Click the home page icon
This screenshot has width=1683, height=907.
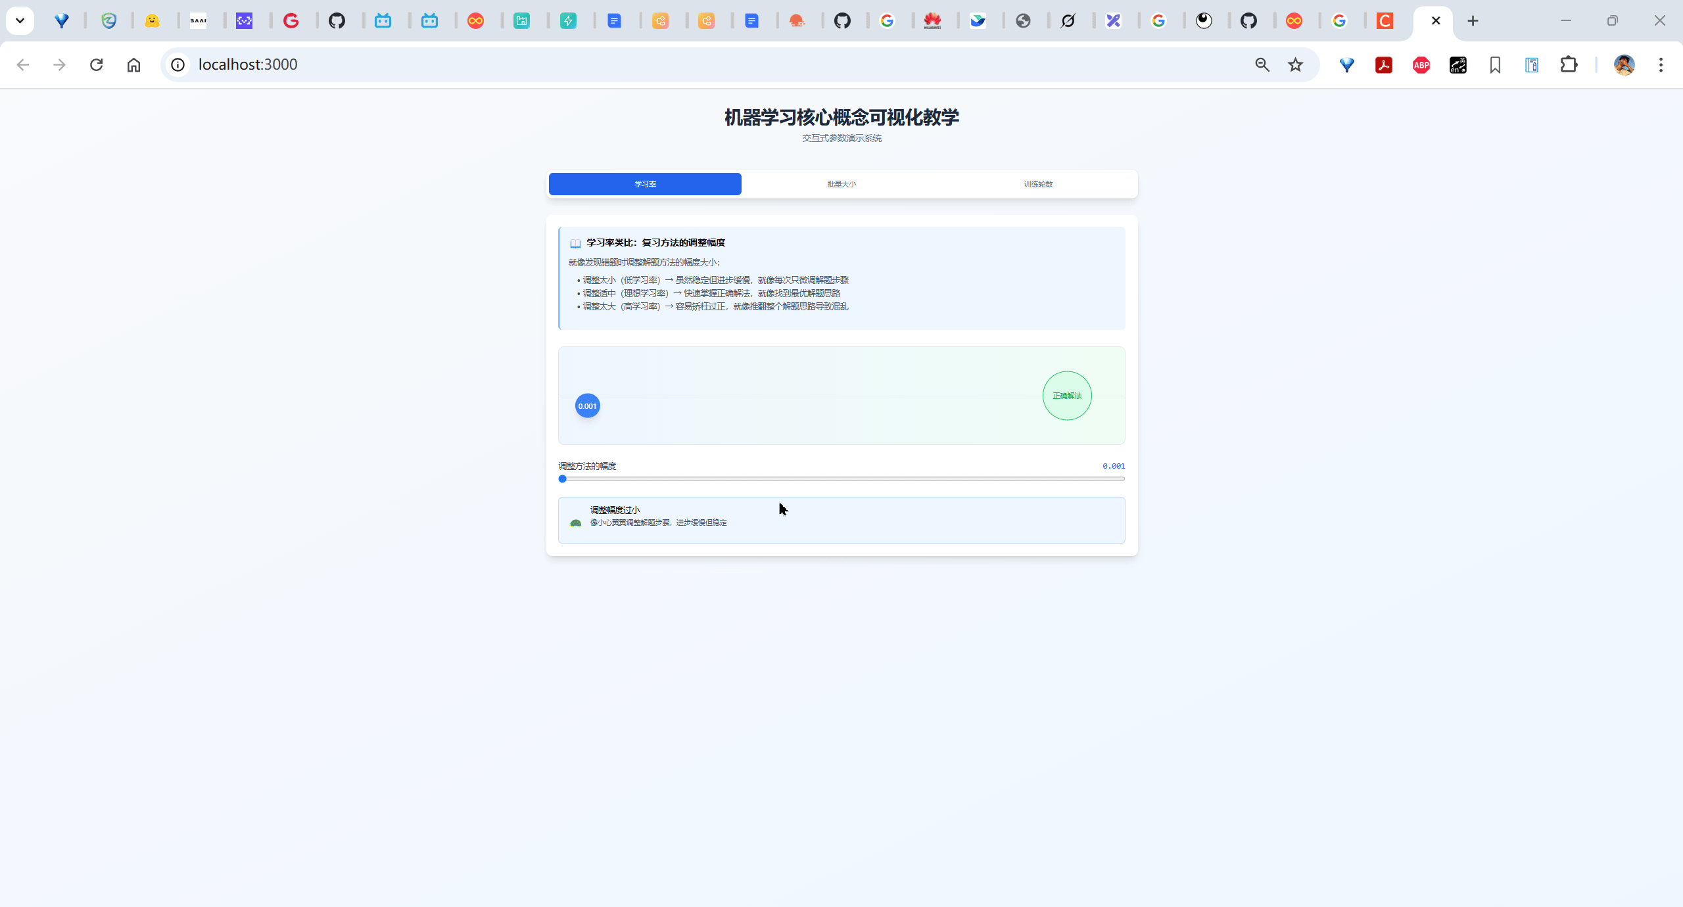click(x=133, y=64)
